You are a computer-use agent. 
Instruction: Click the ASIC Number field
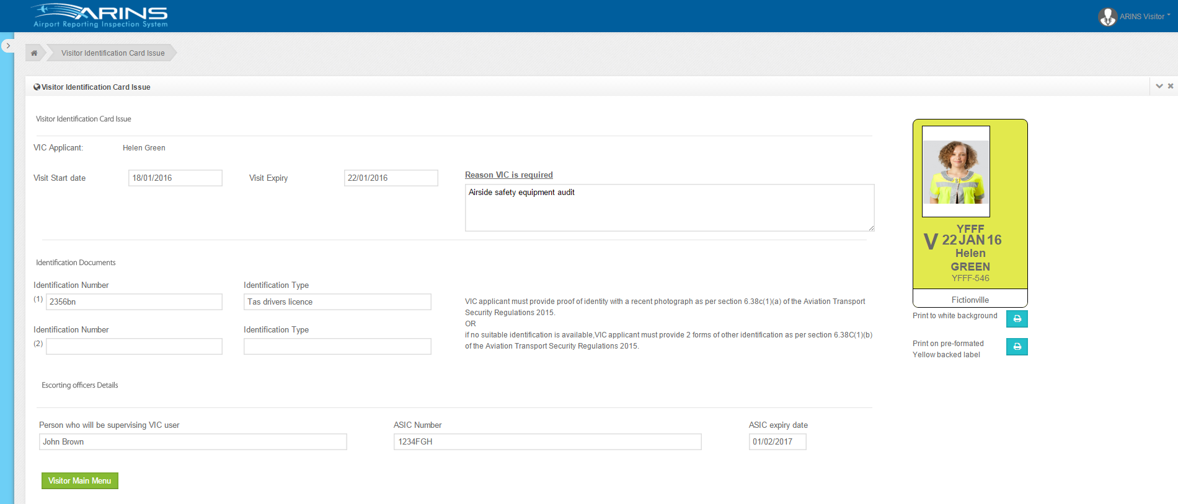547,442
